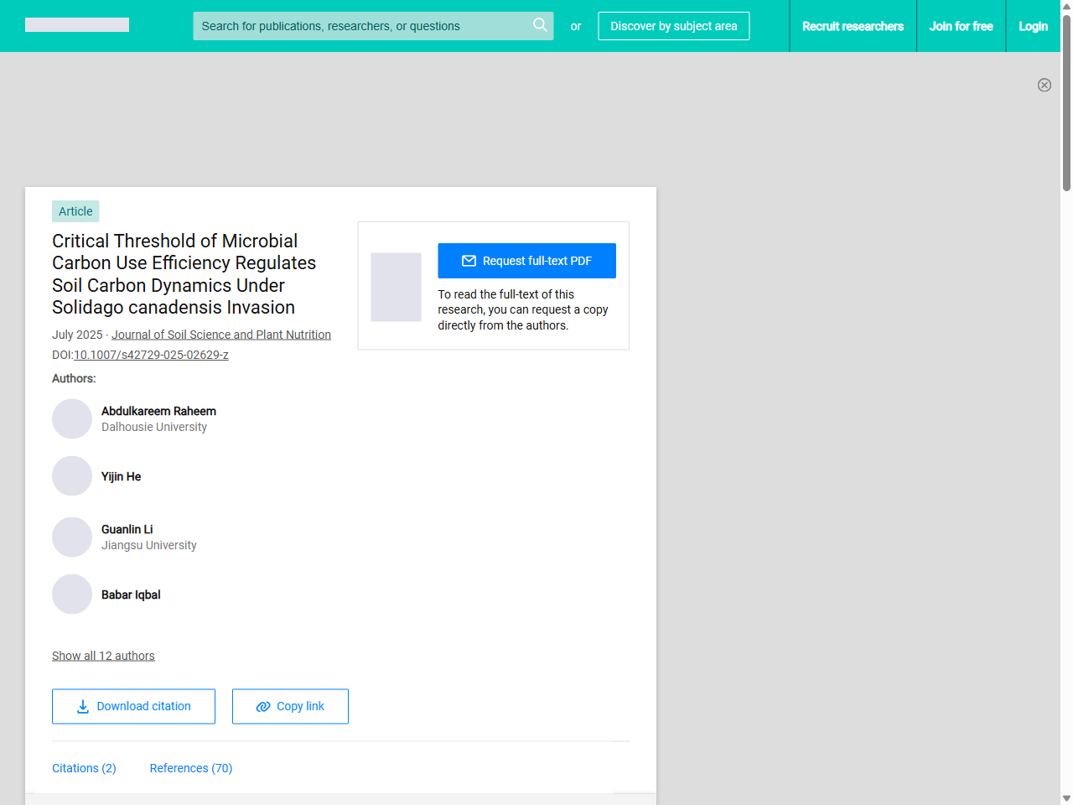The width and height of the screenshot is (1073, 805).
Task: Click the site logo in header
Action: coord(77,25)
